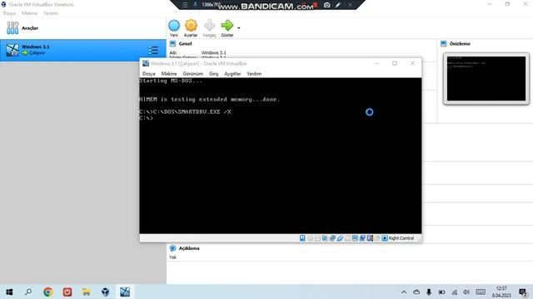Click the hard disk activity status icon
The height and width of the screenshot is (299, 533).
coord(302,238)
